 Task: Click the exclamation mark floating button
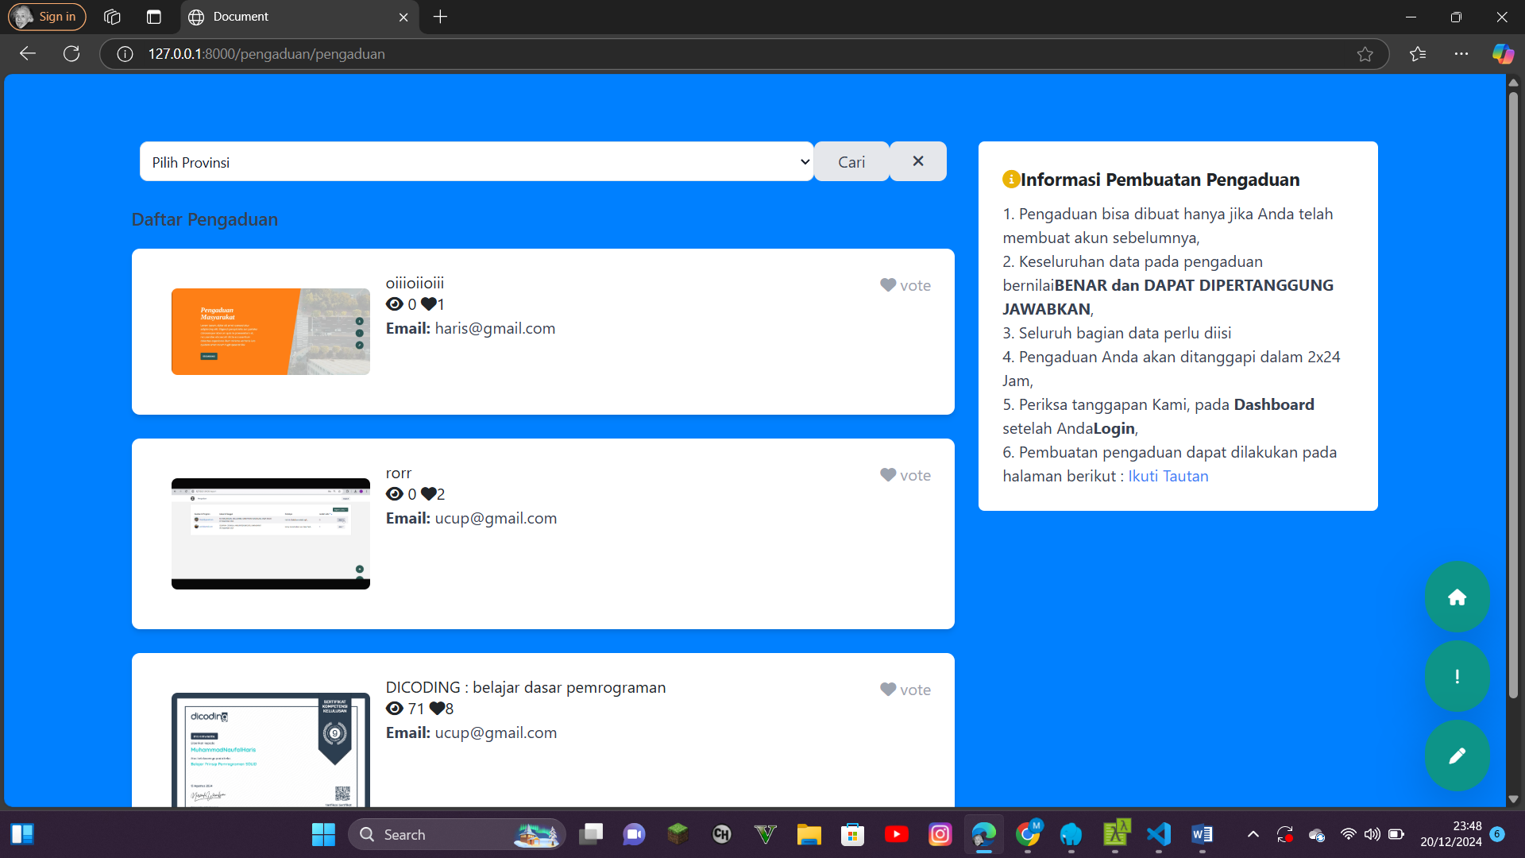coord(1457,677)
